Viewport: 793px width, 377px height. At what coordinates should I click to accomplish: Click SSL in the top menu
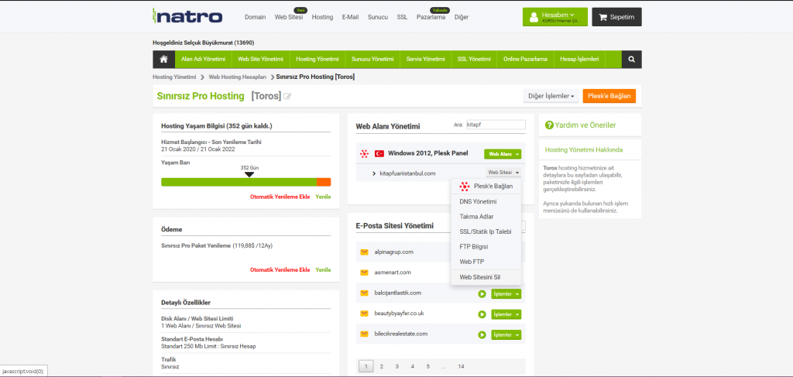tap(402, 17)
